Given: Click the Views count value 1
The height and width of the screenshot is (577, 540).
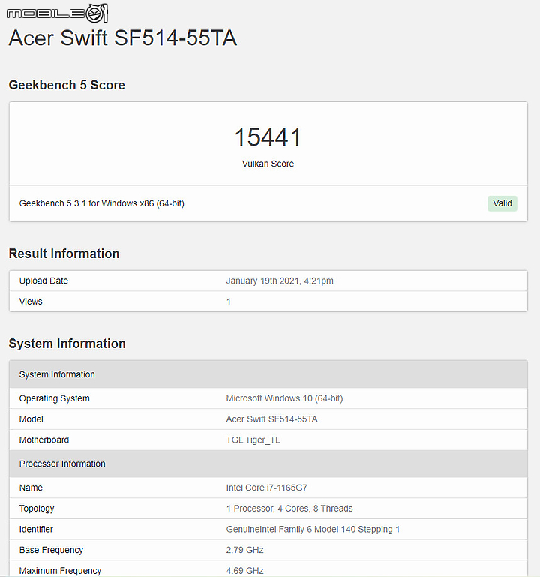Looking at the screenshot, I should tap(229, 302).
